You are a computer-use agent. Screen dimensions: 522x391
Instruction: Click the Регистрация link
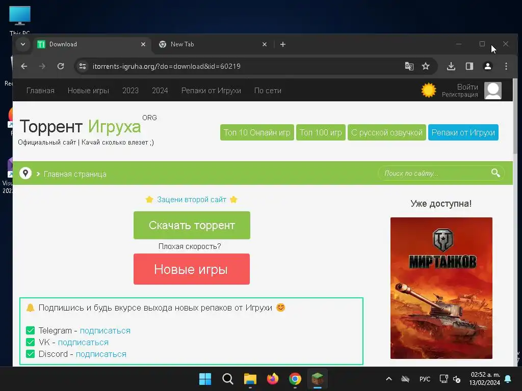point(460,95)
